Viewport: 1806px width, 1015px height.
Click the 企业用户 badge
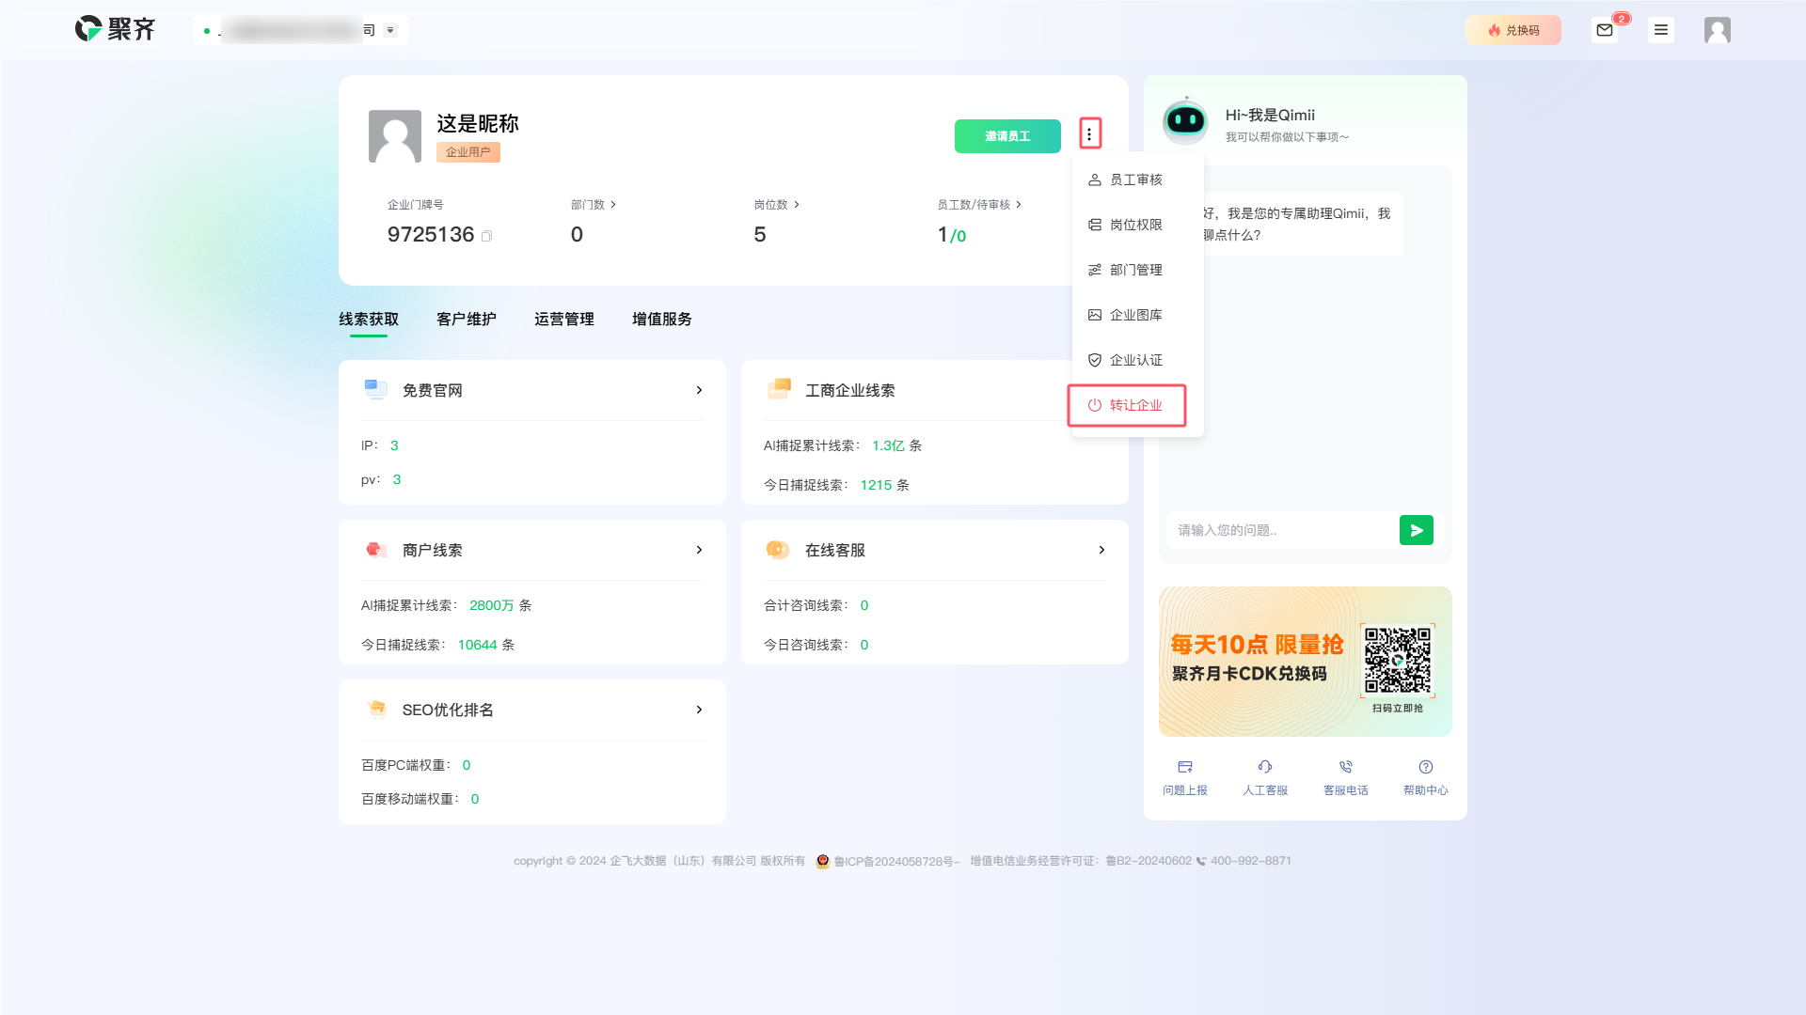tap(467, 152)
